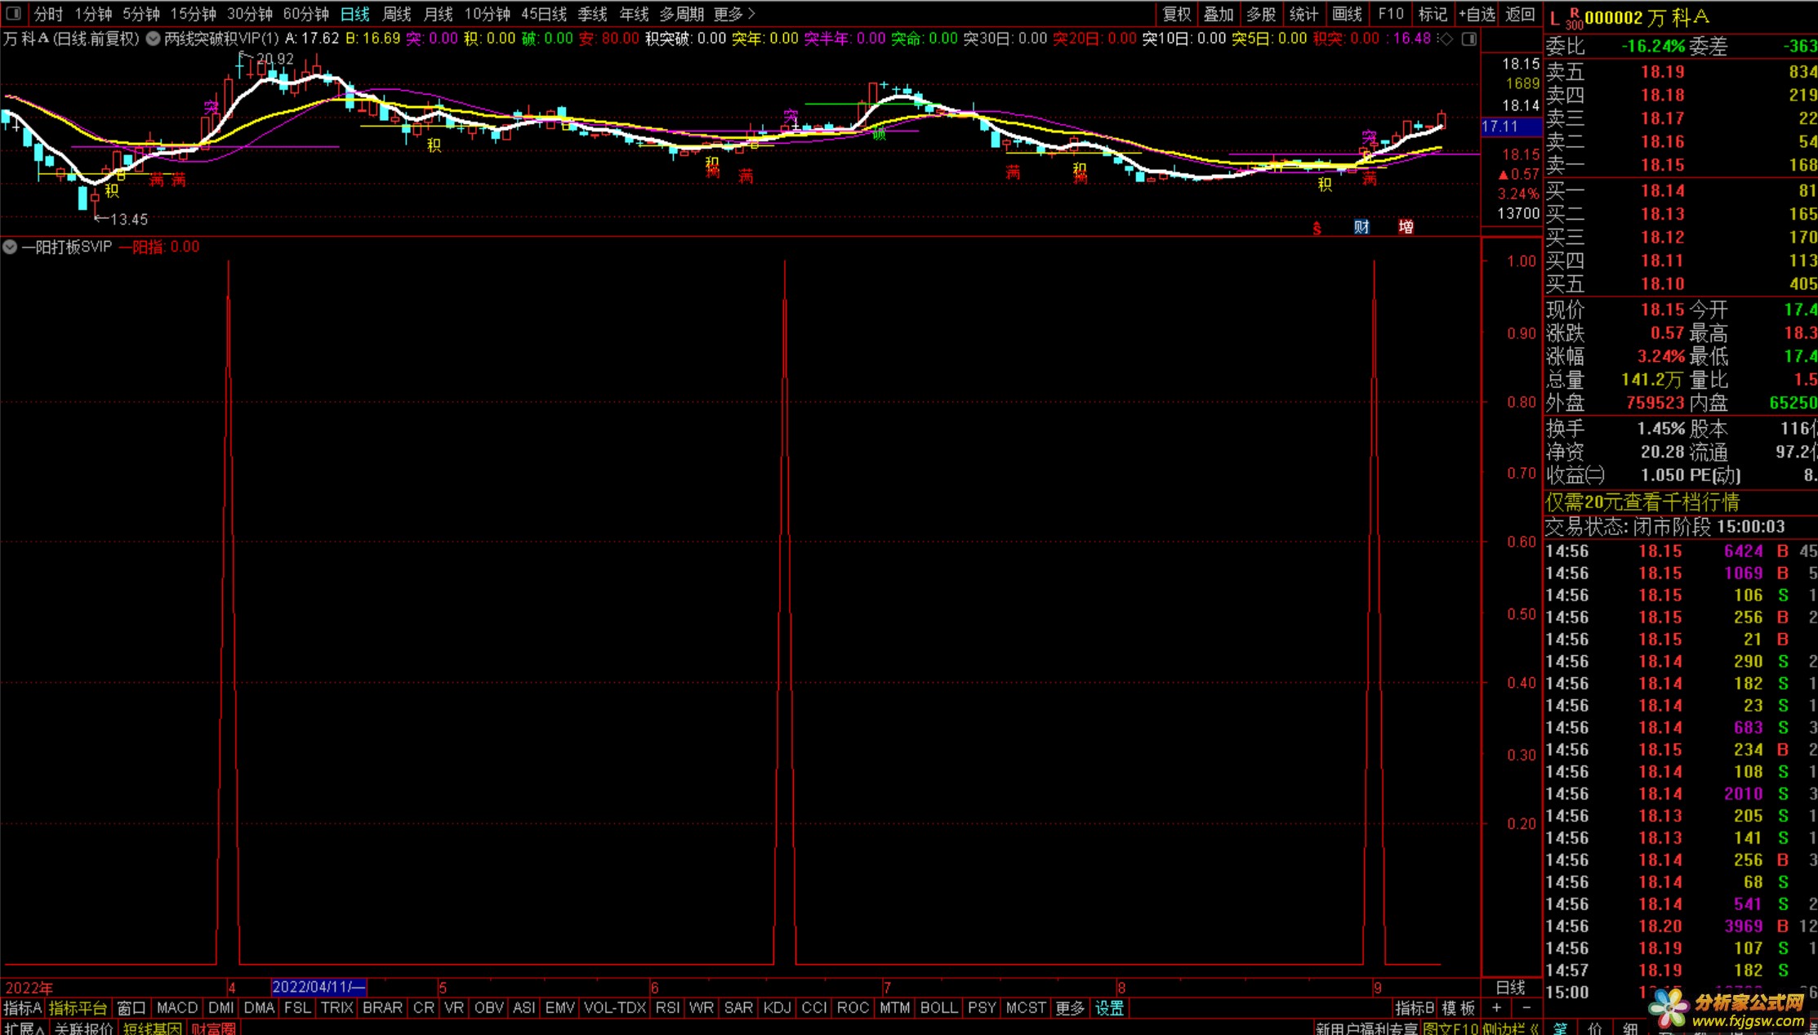Apply the BOLL indicator
Screen dimensions: 1818x1035
pyautogui.click(x=938, y=1008)
